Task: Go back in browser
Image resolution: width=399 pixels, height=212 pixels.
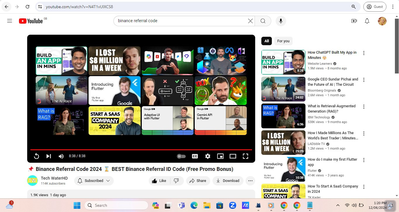Action: coord(6,6)
